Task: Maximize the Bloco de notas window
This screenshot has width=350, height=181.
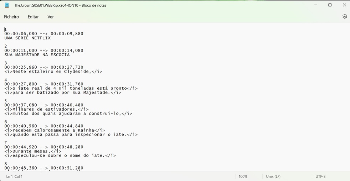Action: [330, 5]
